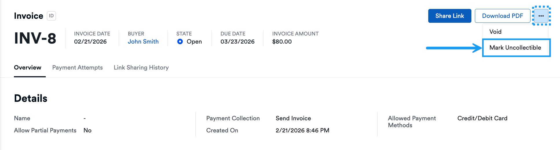
Task: Click the Created On timestamp value
Action: click(302, 130)
